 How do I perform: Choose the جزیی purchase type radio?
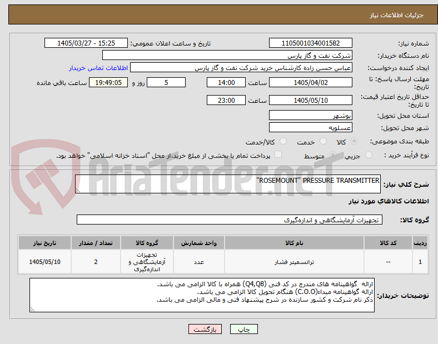[x=369, y=154]
